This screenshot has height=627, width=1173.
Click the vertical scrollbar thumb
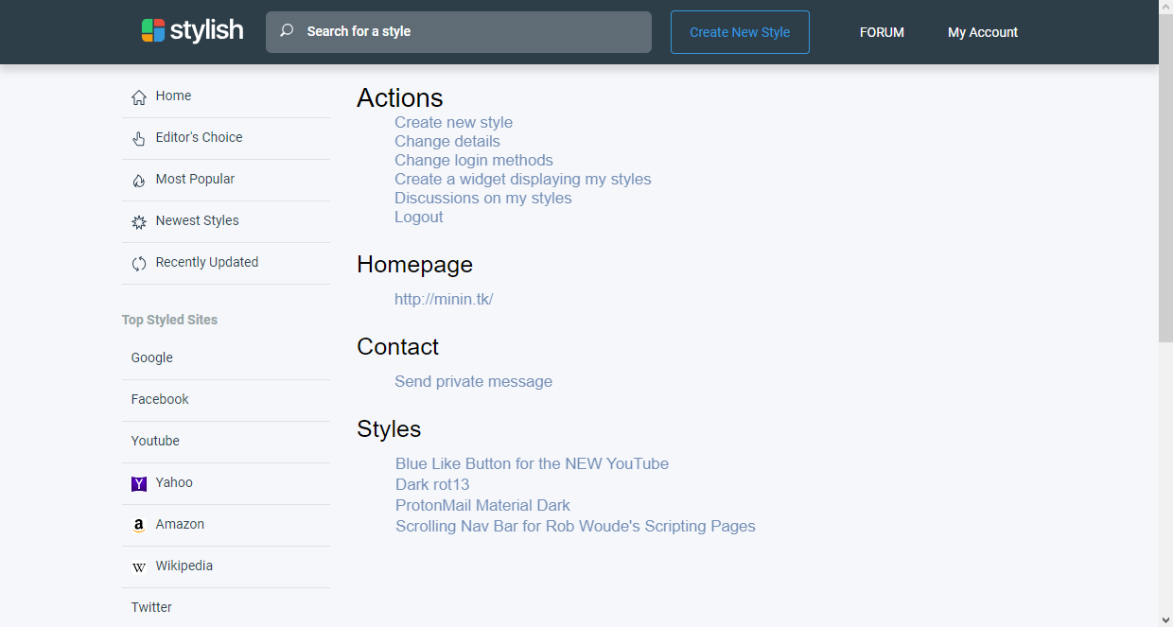click(x=1165, y=179)
